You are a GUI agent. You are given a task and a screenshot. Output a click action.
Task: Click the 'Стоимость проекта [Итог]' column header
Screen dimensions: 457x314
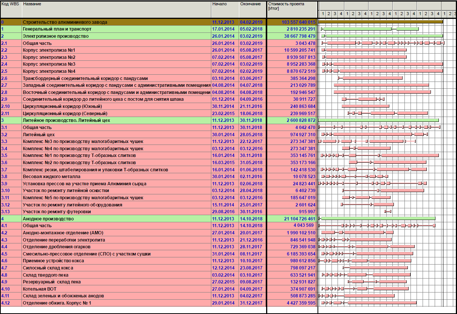pos(291,9)
